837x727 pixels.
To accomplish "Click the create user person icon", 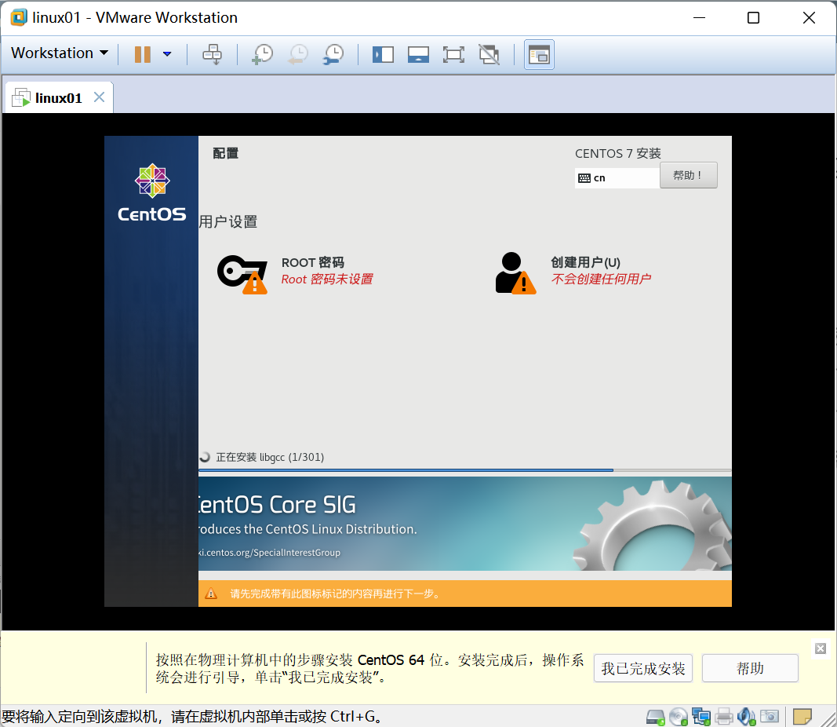I will [x=515, y=273].
